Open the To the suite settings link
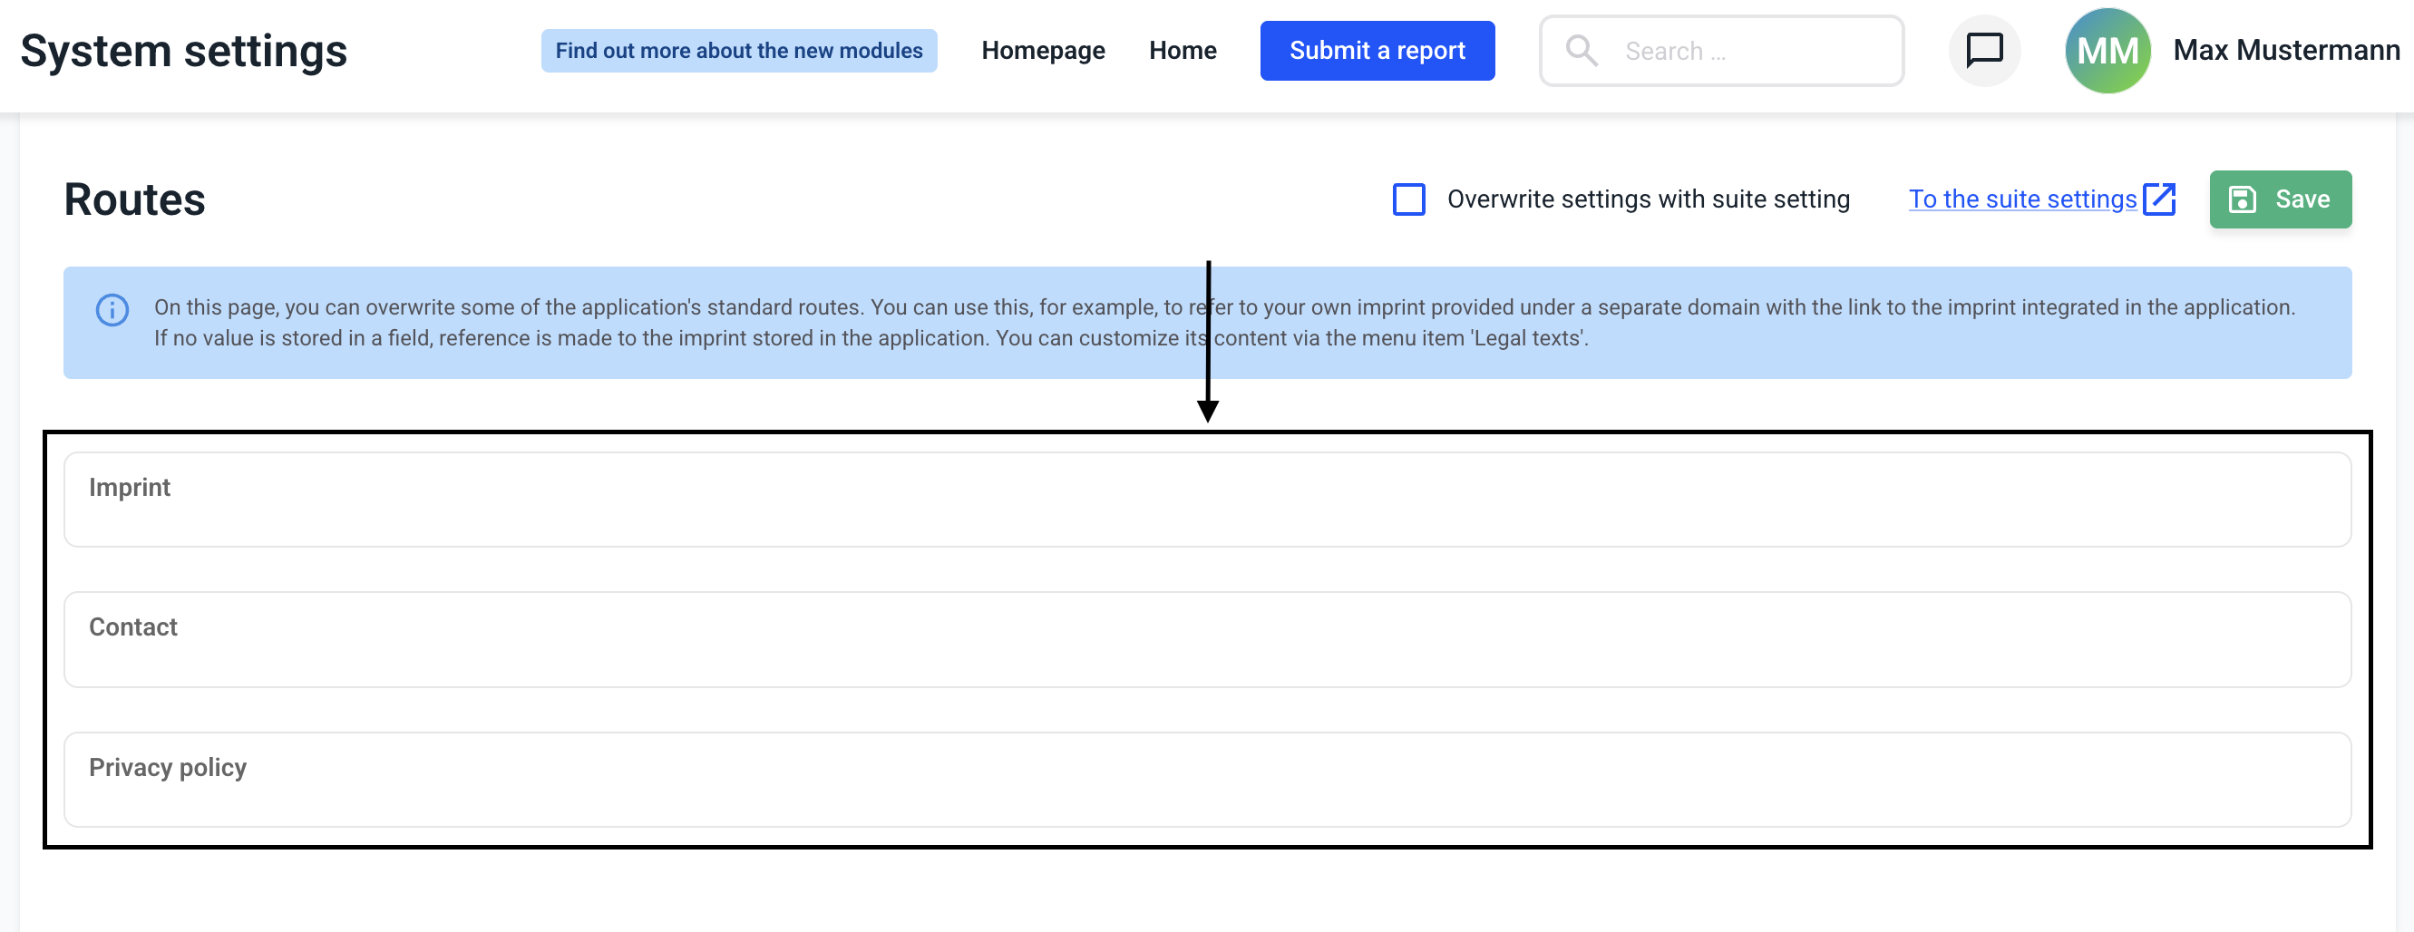 coord(2022,199)
